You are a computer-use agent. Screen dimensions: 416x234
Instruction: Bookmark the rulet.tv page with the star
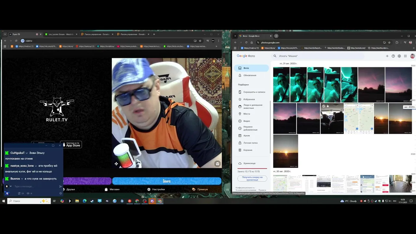click(200, 41)
